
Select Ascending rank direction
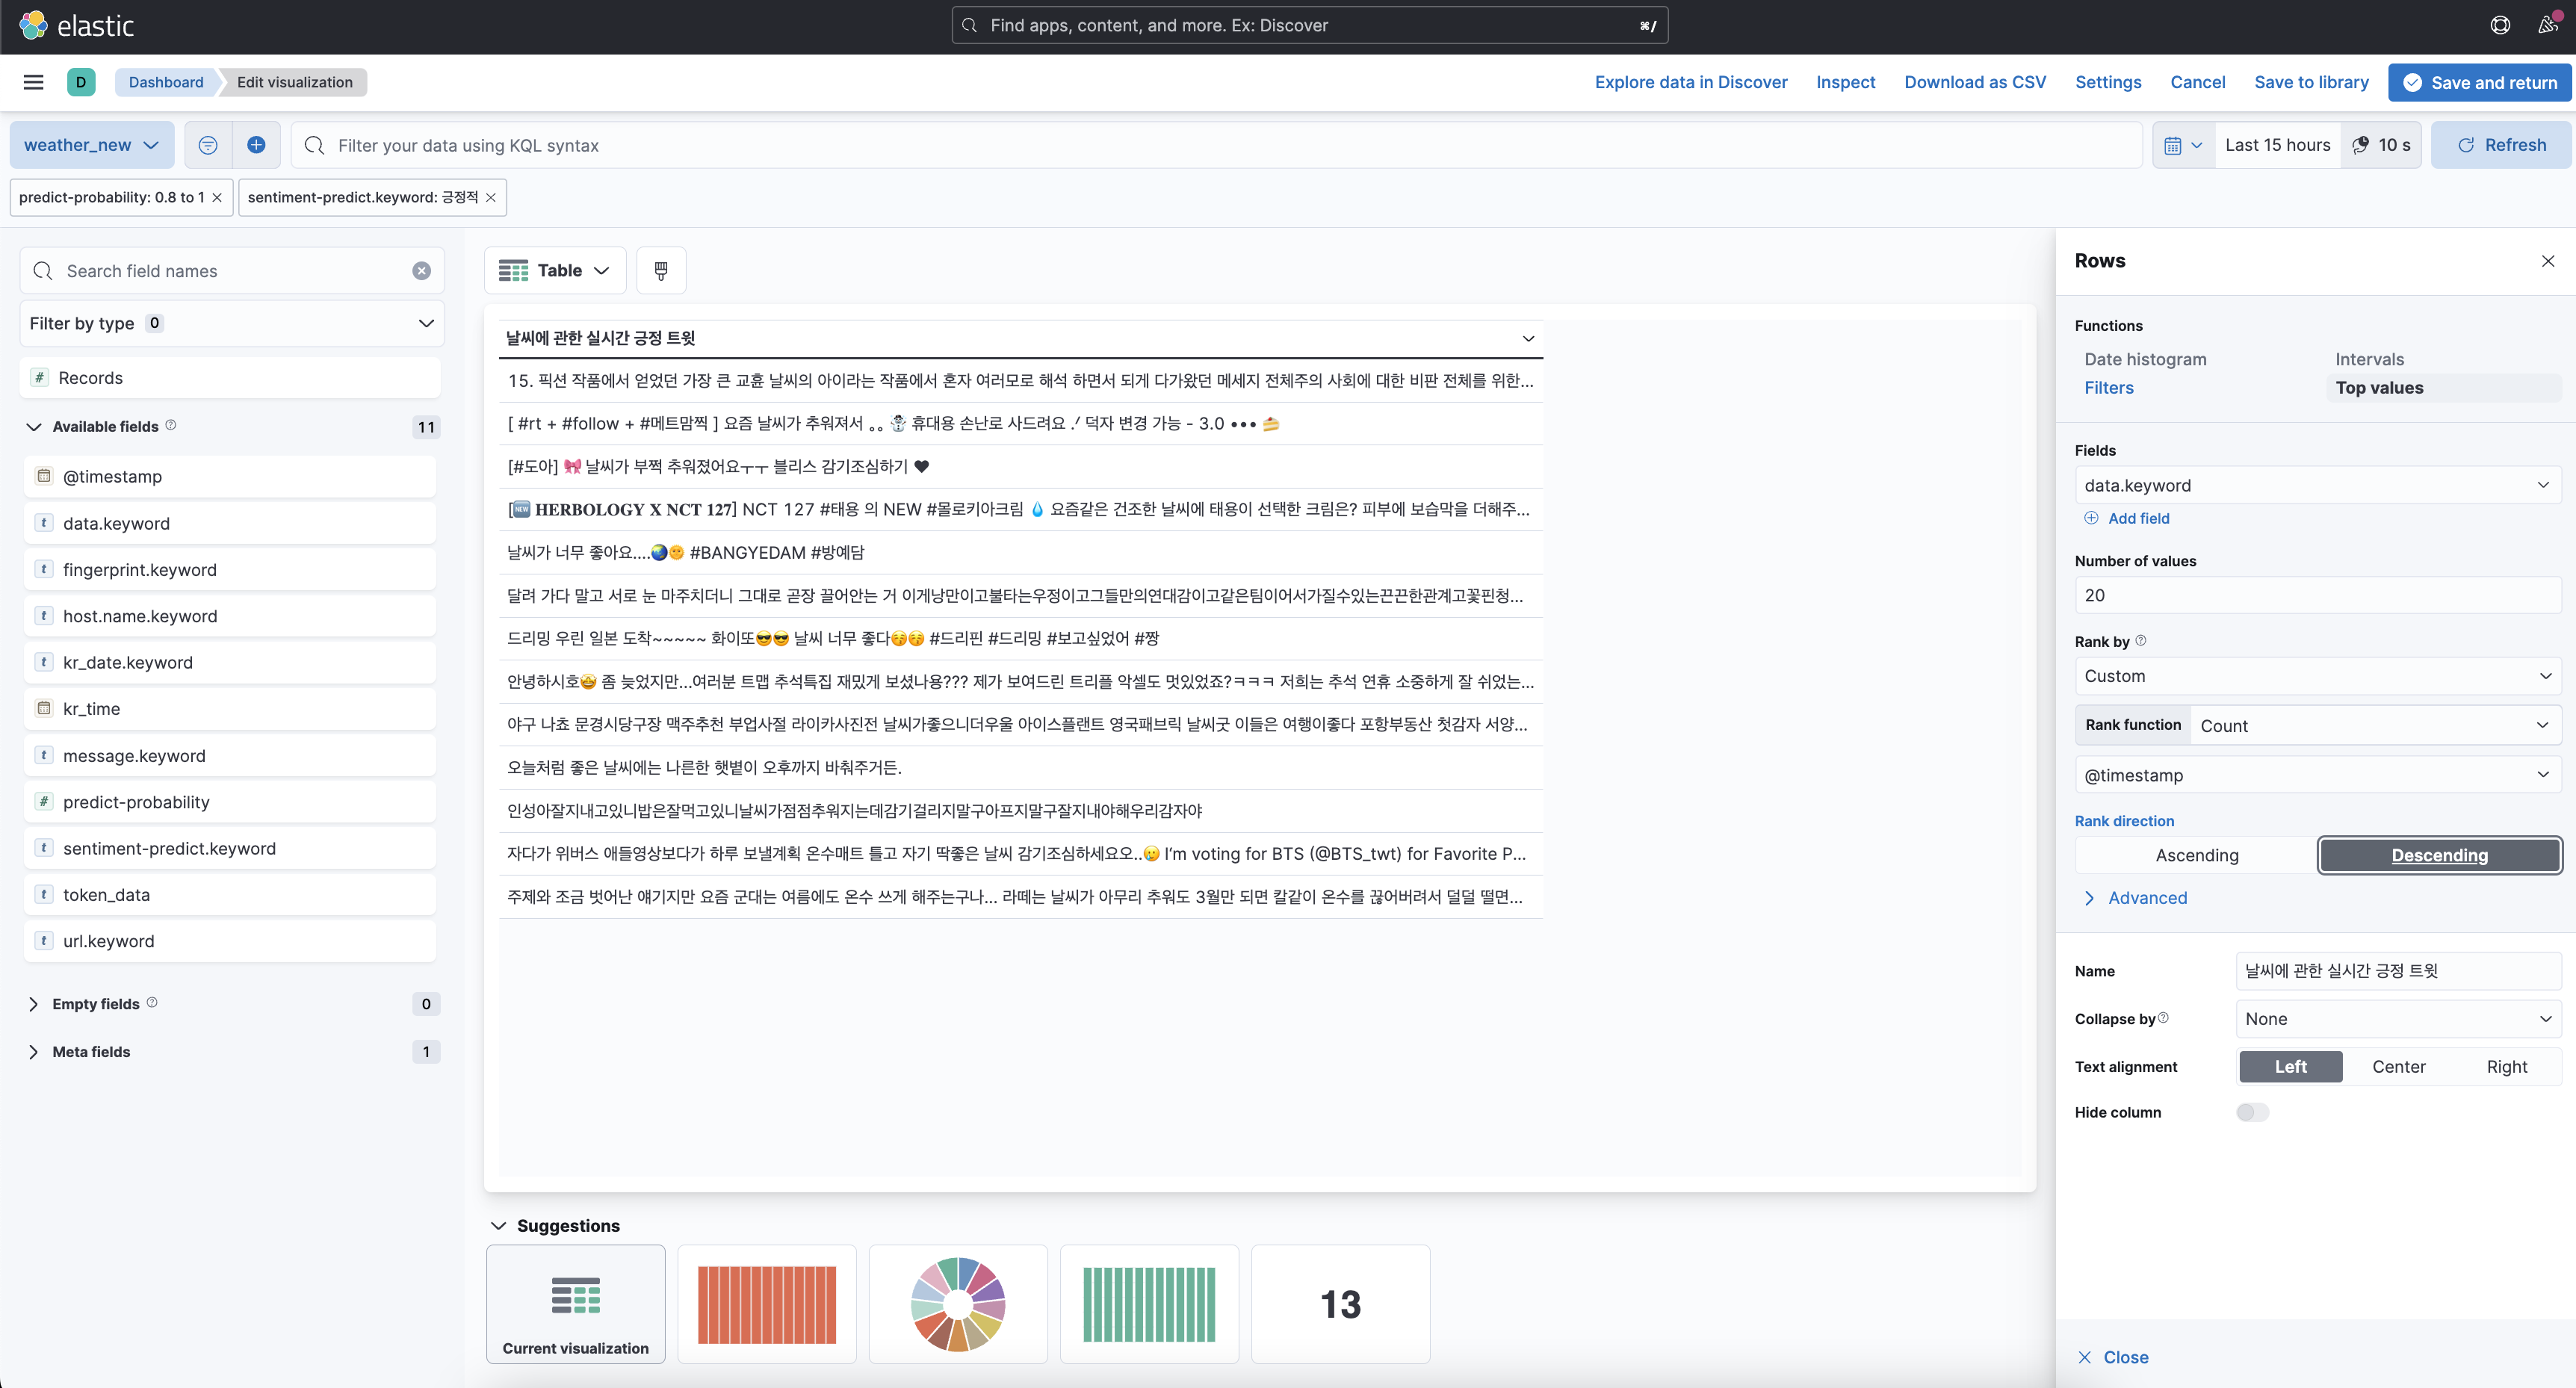(x=2196, y=855)
